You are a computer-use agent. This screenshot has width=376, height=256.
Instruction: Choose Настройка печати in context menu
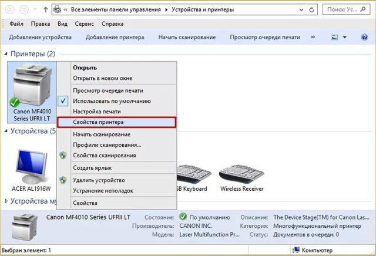click(117, 112)
